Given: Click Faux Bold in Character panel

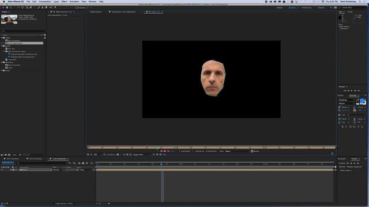Looking at the screenshot, I should click(342, 126).
